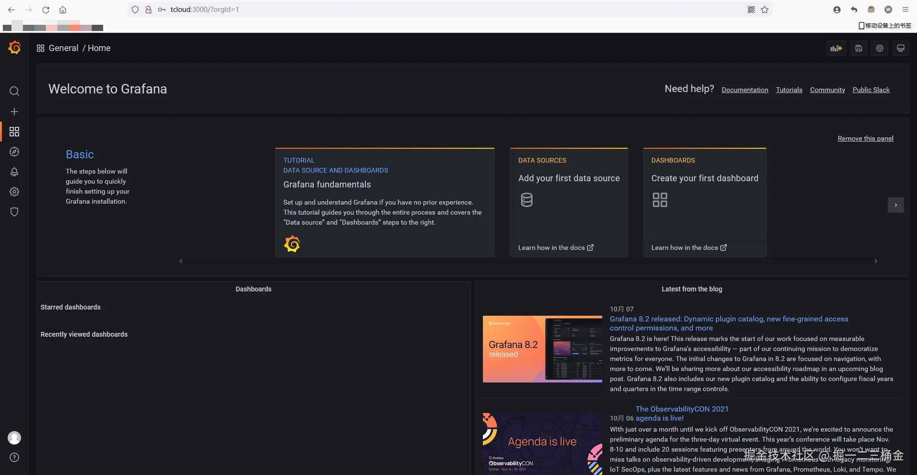Click the Remove this panel link
This screenshot has width=917, height=475.
(865, 138)
